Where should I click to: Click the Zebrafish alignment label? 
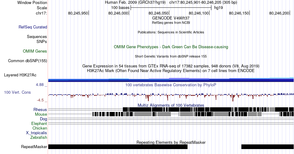click(x=39, y=137)
